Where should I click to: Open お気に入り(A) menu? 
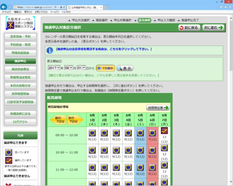(41, 12)
